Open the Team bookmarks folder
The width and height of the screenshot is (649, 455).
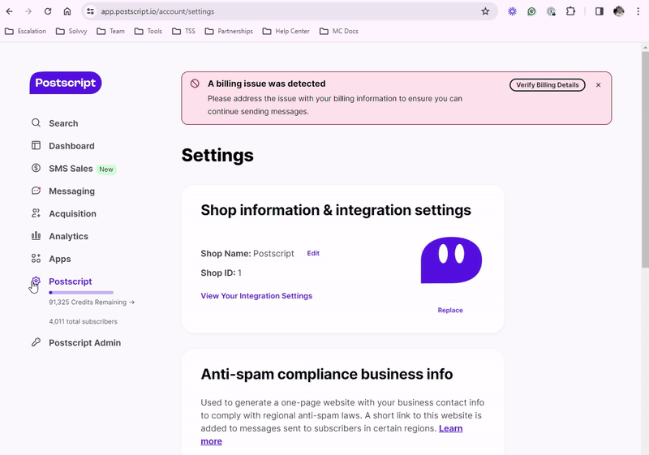coord(110,31)
